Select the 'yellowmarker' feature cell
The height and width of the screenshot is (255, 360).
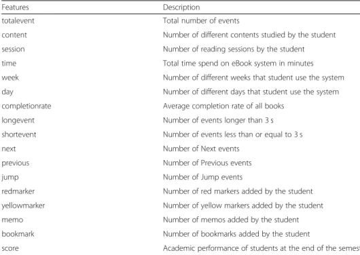pos(23,205)
